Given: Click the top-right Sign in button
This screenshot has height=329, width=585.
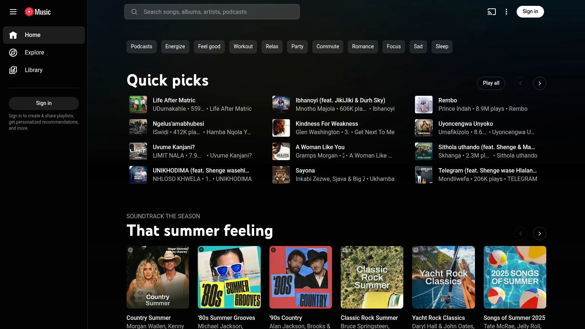Looking at the screenshot, I should tap(530, 12).
